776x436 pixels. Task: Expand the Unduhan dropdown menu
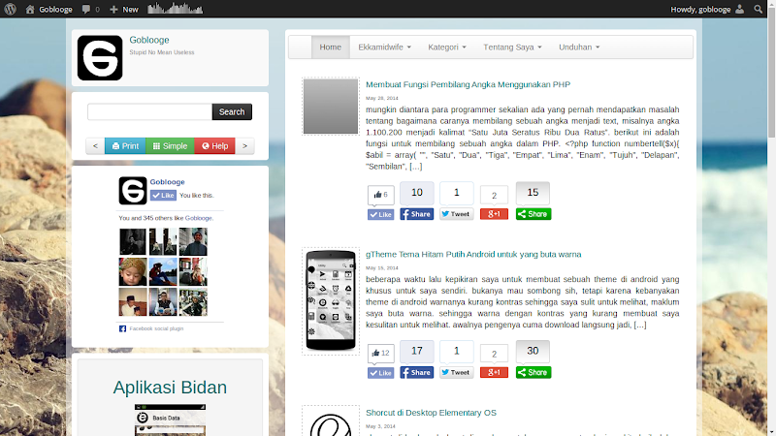pos(579,47)
